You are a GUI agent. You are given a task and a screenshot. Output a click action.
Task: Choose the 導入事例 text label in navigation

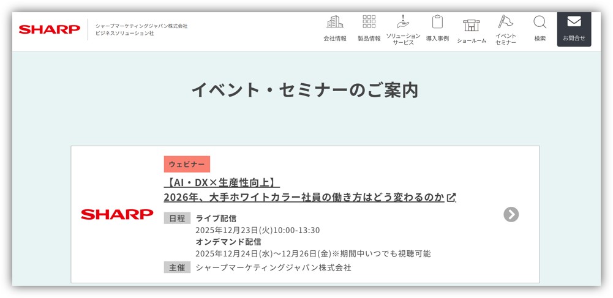(437, 39)
